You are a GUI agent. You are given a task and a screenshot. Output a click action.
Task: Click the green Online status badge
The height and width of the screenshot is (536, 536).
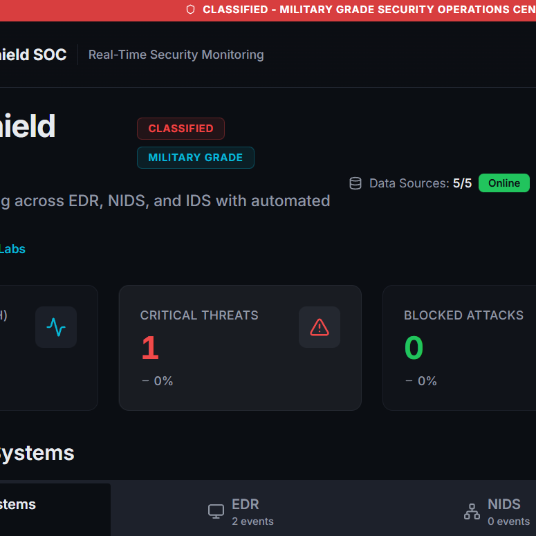[x=504, y=183]
